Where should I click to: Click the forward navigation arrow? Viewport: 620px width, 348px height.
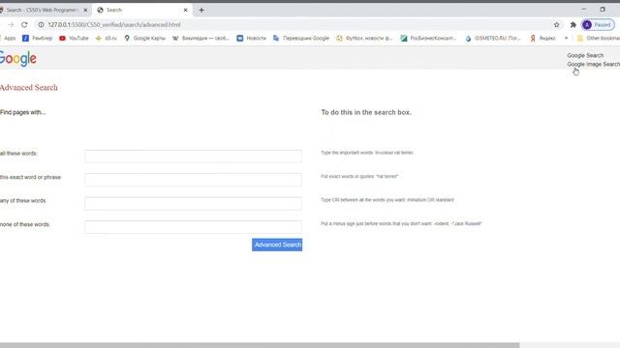pyautogui.click(x=11, y=25)
